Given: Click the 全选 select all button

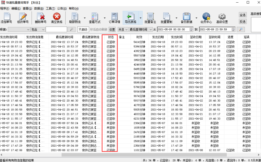Looking at the screenshot, I should [x=242, y=15].
